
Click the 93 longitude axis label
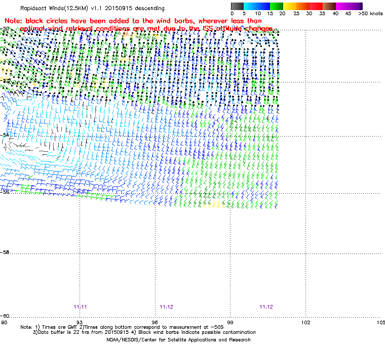pyautogui.click(x=80, y=322)
